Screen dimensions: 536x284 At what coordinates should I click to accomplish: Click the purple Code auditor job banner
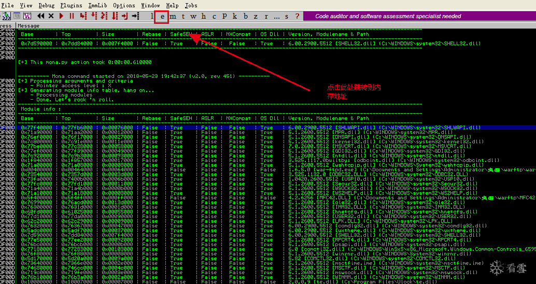(x=419, y=16)
